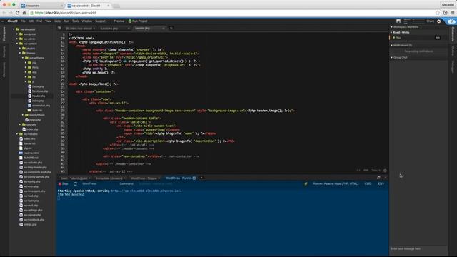Click the CWD button in the runner bar
Viewport: 457px width, 257px height.
point(368,184)
